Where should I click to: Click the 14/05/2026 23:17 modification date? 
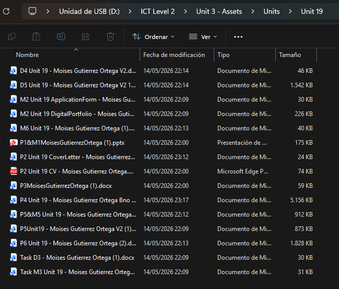pos(166,200)
